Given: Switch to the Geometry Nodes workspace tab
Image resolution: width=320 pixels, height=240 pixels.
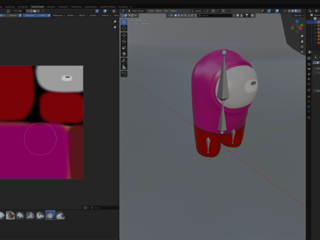Looking at the screenshot, I should pos(107,7).
